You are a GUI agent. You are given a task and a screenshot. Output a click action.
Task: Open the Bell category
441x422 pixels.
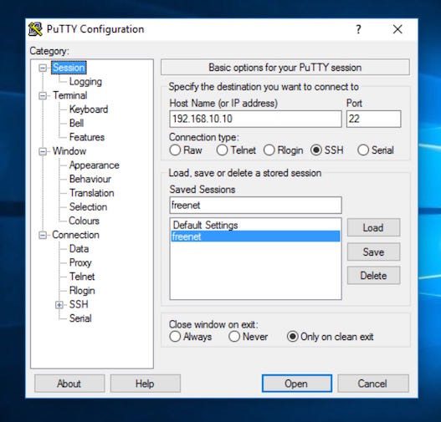click(76, 124)
